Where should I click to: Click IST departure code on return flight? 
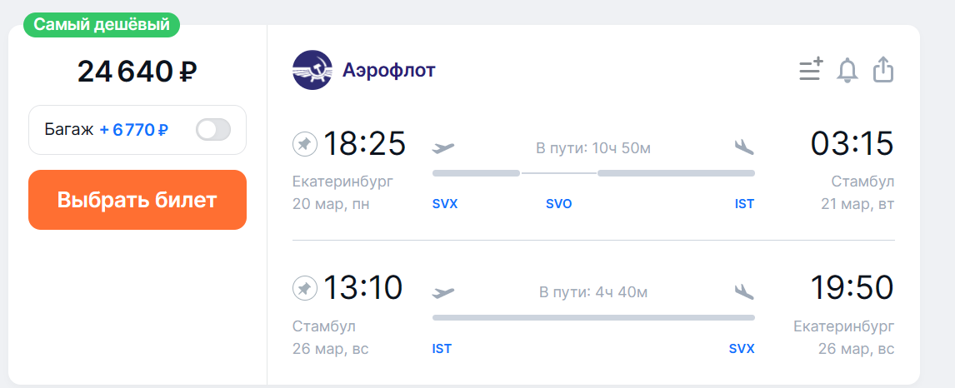(442, 349)
